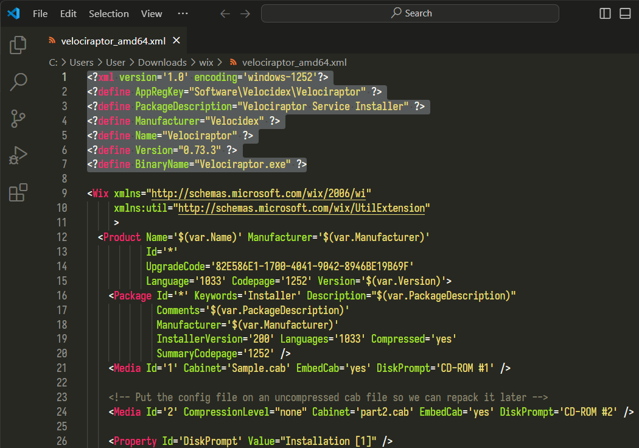Image resolution: width=639 pixels, height=448 pixels.
Task: Open the Users breadcrumb dropdown
Action: point(82,62)
